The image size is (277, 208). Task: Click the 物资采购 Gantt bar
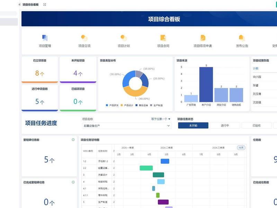click(161, 181)
